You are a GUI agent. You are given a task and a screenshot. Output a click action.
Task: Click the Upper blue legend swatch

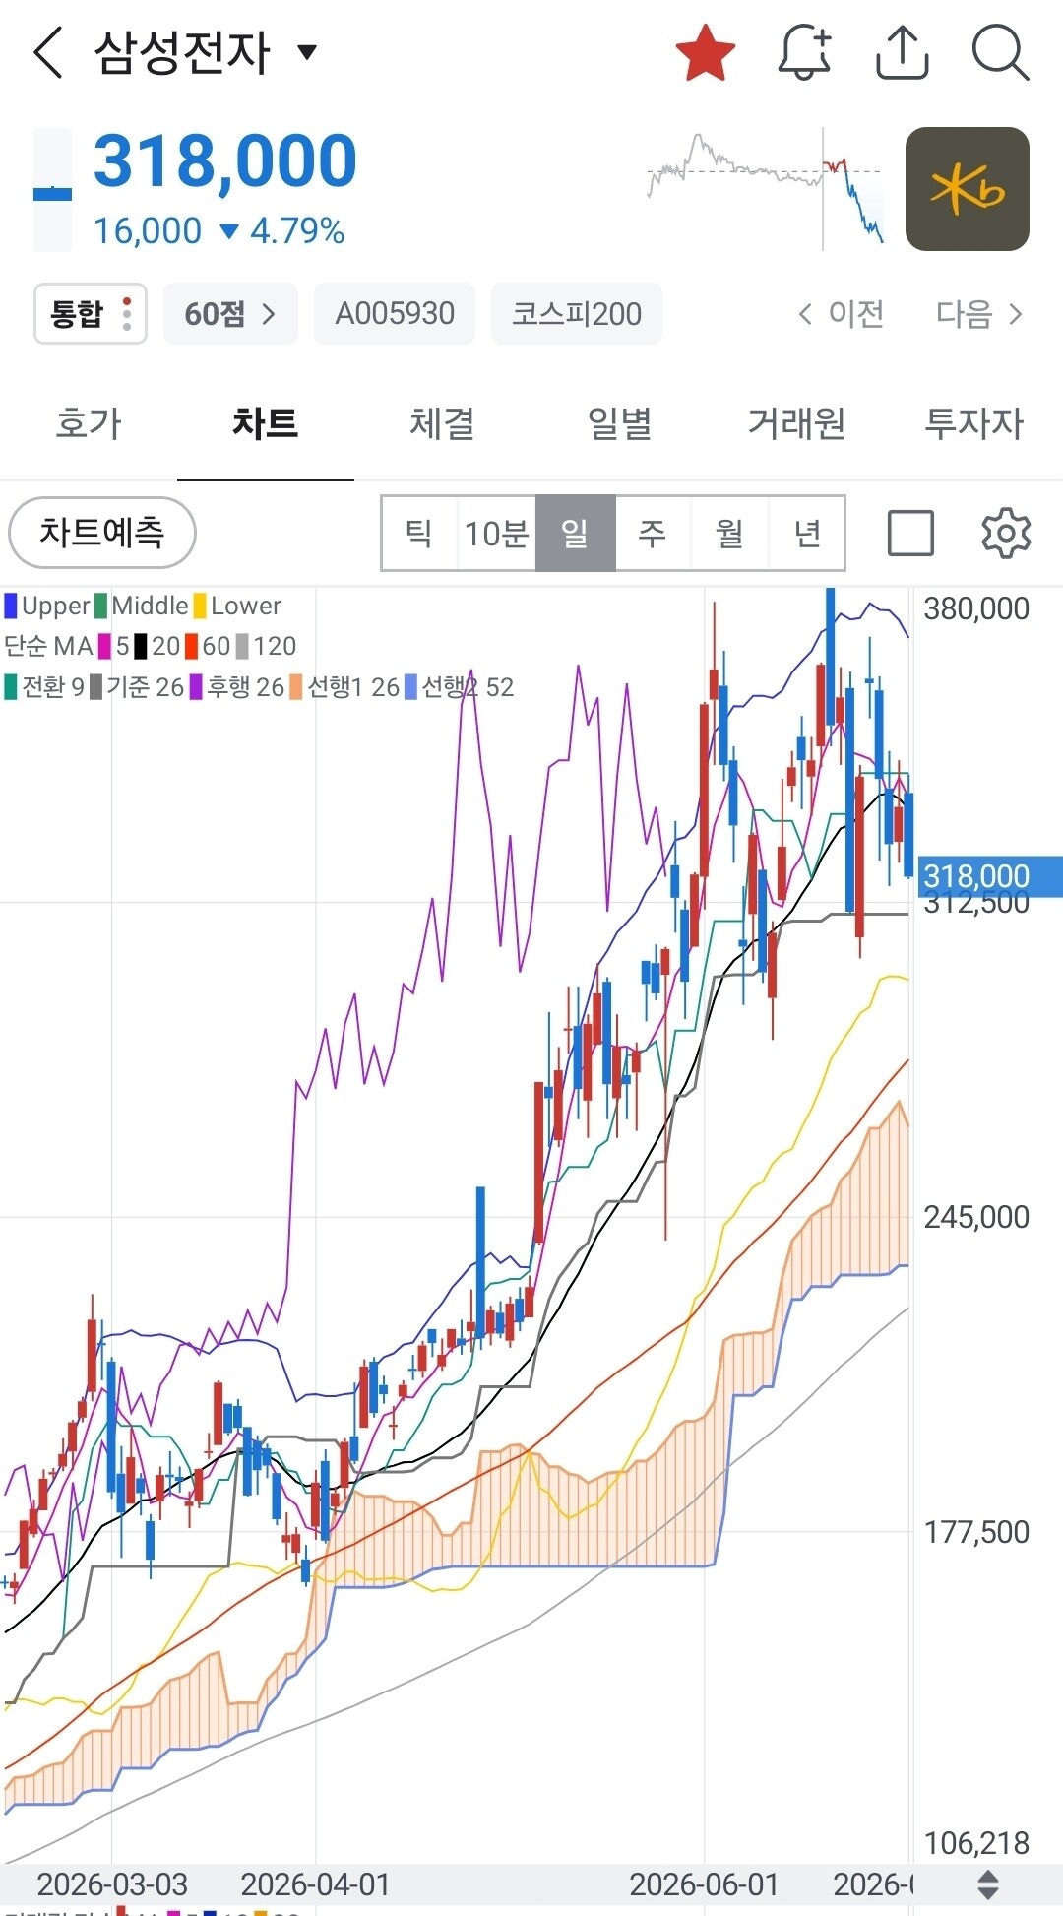pyautogui.click(x=11, y=605)
